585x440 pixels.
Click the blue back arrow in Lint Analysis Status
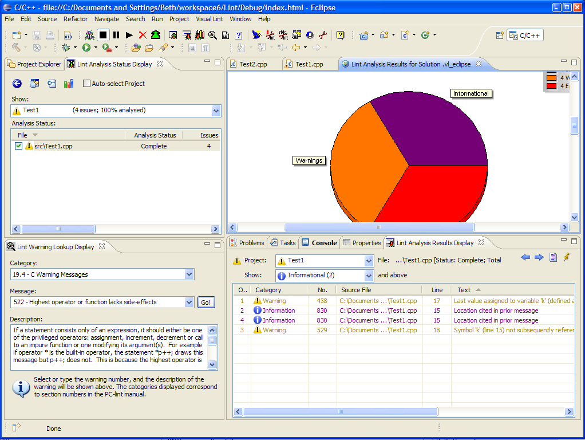[17, 84]
